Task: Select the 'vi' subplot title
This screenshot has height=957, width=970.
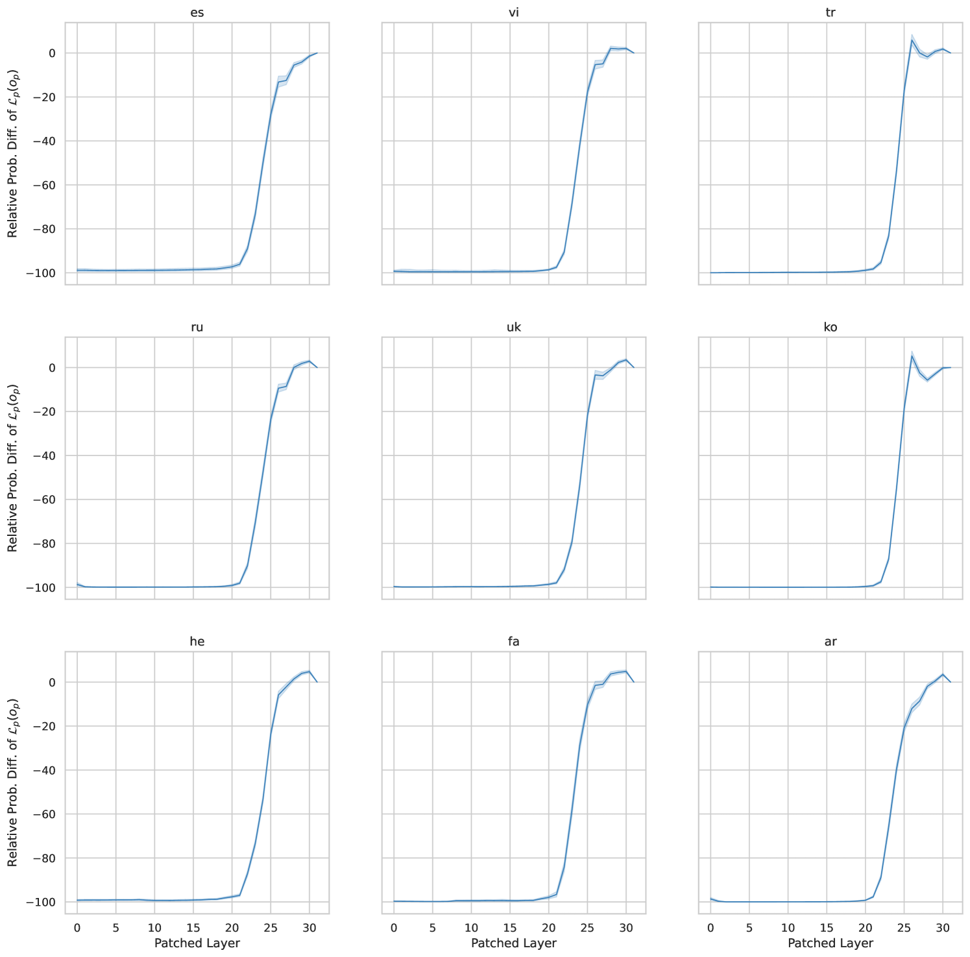Action: click(514, 12)
